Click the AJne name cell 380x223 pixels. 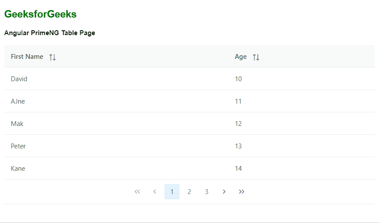(x=18, y=101)
